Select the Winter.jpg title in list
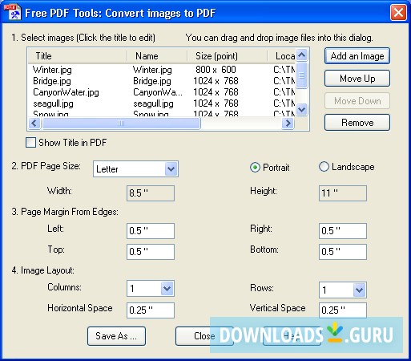 [x=52, y=70]
